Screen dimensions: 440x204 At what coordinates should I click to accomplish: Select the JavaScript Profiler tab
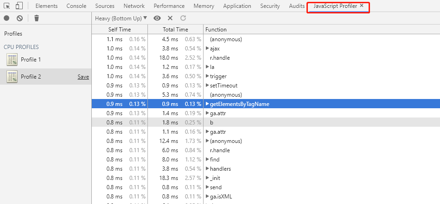coord(335,6)
